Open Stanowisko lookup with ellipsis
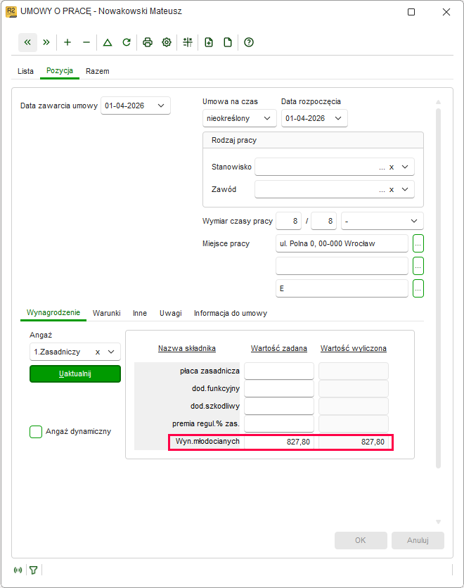This screenshot has width=464, height=588. pyautogui.click(x=382, y=167)
